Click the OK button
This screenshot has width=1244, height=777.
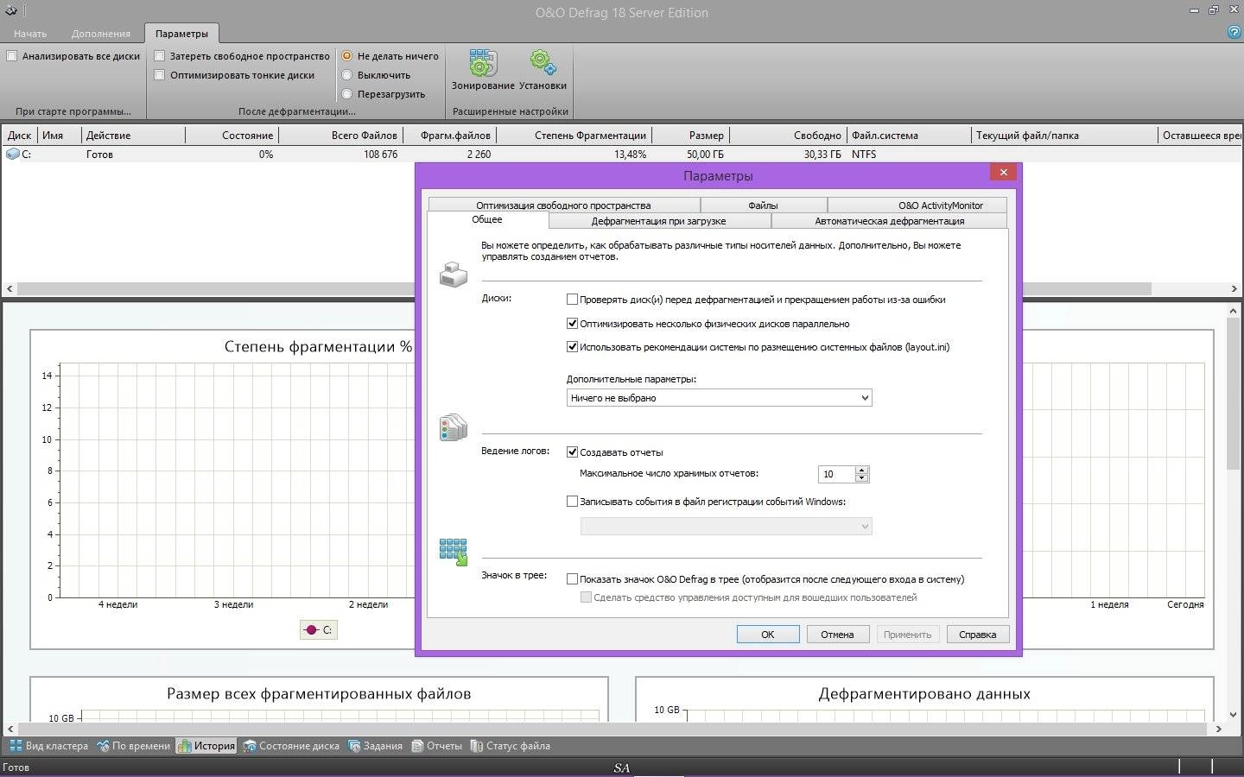coord(767,635)
